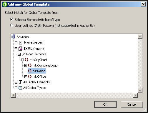Click the Root Elements slash icon
The width and height of the screenshot is (148, 113).
pyautogui.click(x=24, y=54)
